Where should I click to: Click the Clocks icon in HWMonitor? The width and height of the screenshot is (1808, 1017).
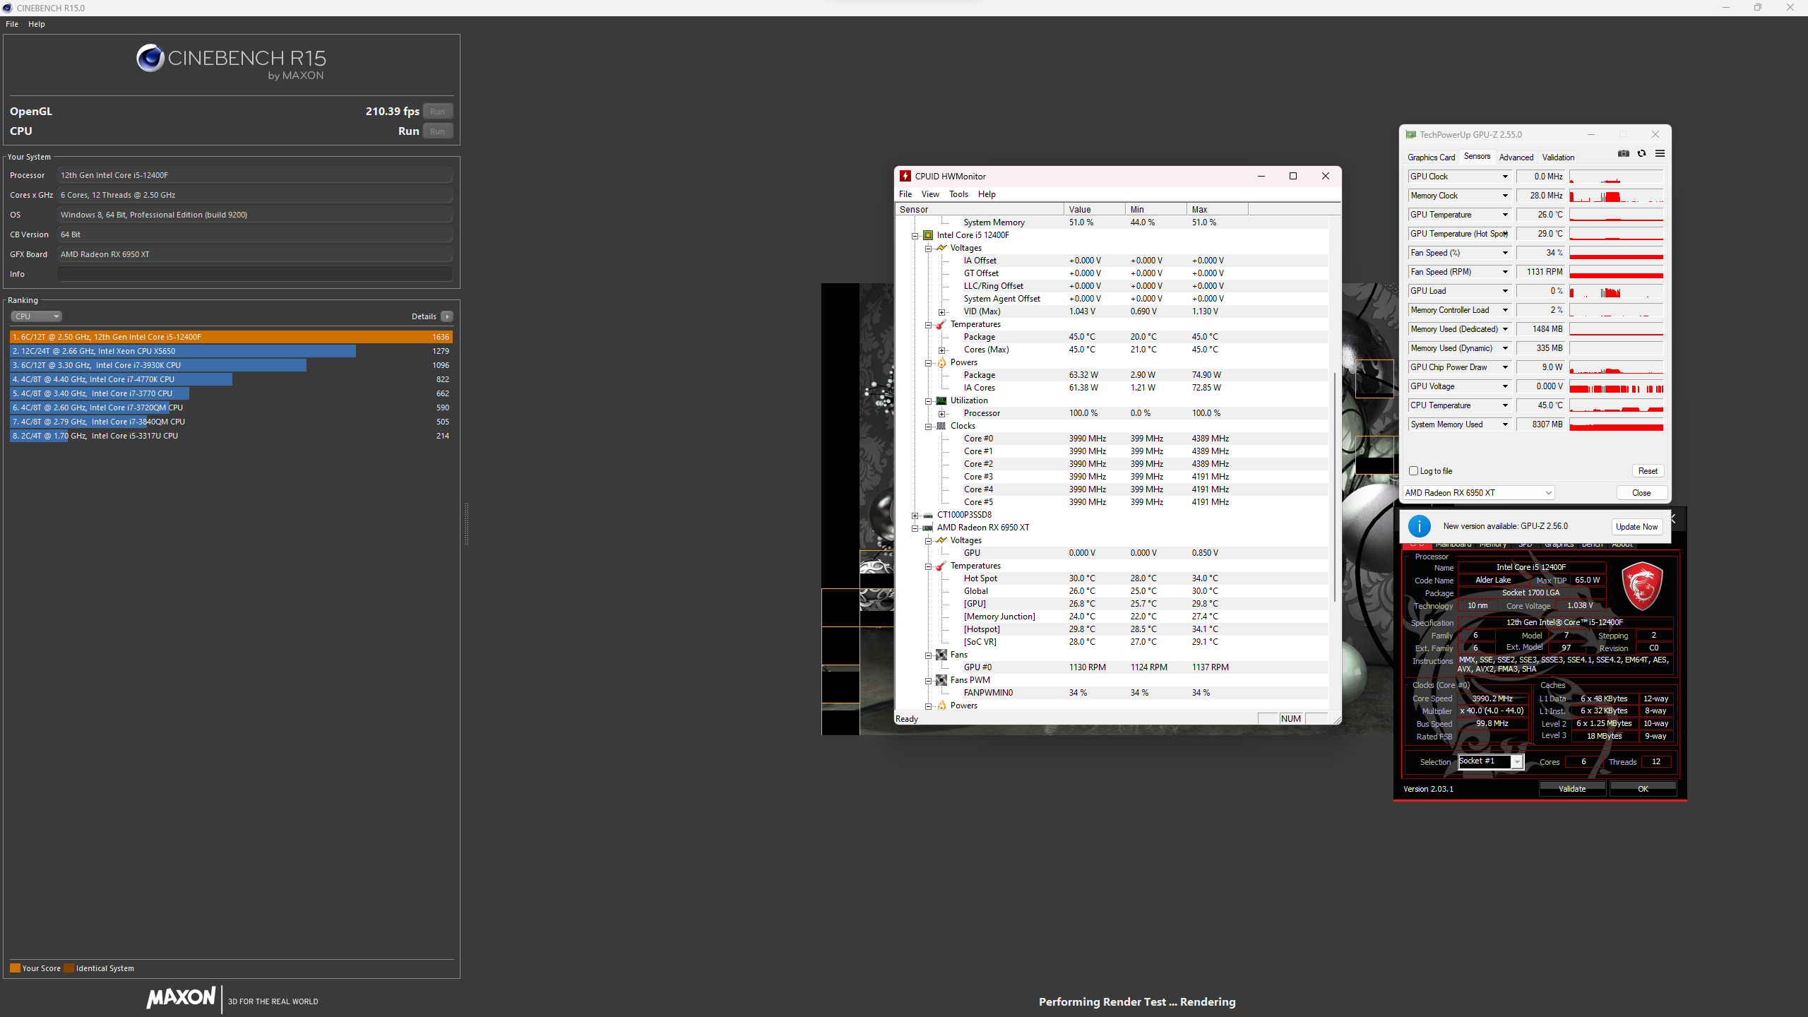click(941, 426)
